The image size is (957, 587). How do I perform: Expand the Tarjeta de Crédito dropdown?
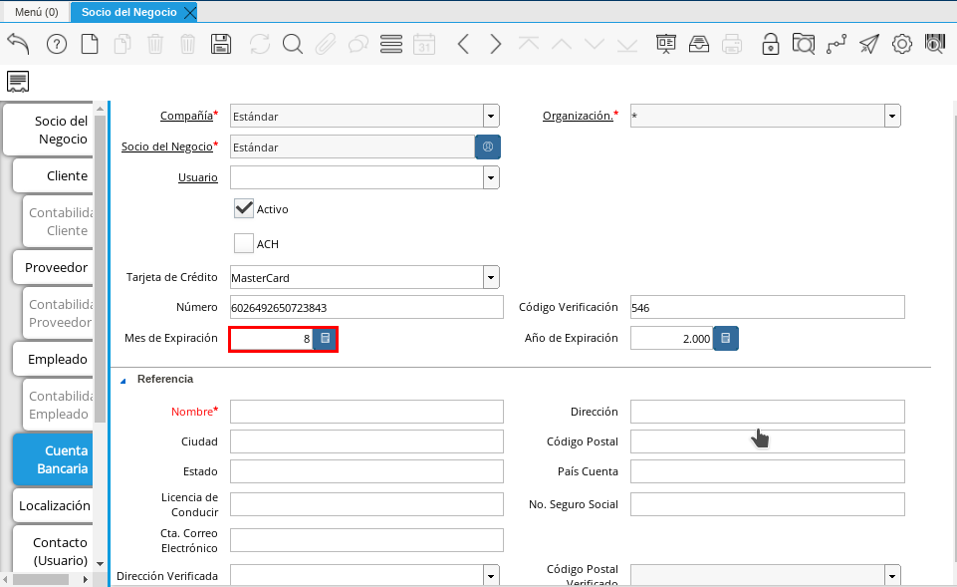click(491, 277)
